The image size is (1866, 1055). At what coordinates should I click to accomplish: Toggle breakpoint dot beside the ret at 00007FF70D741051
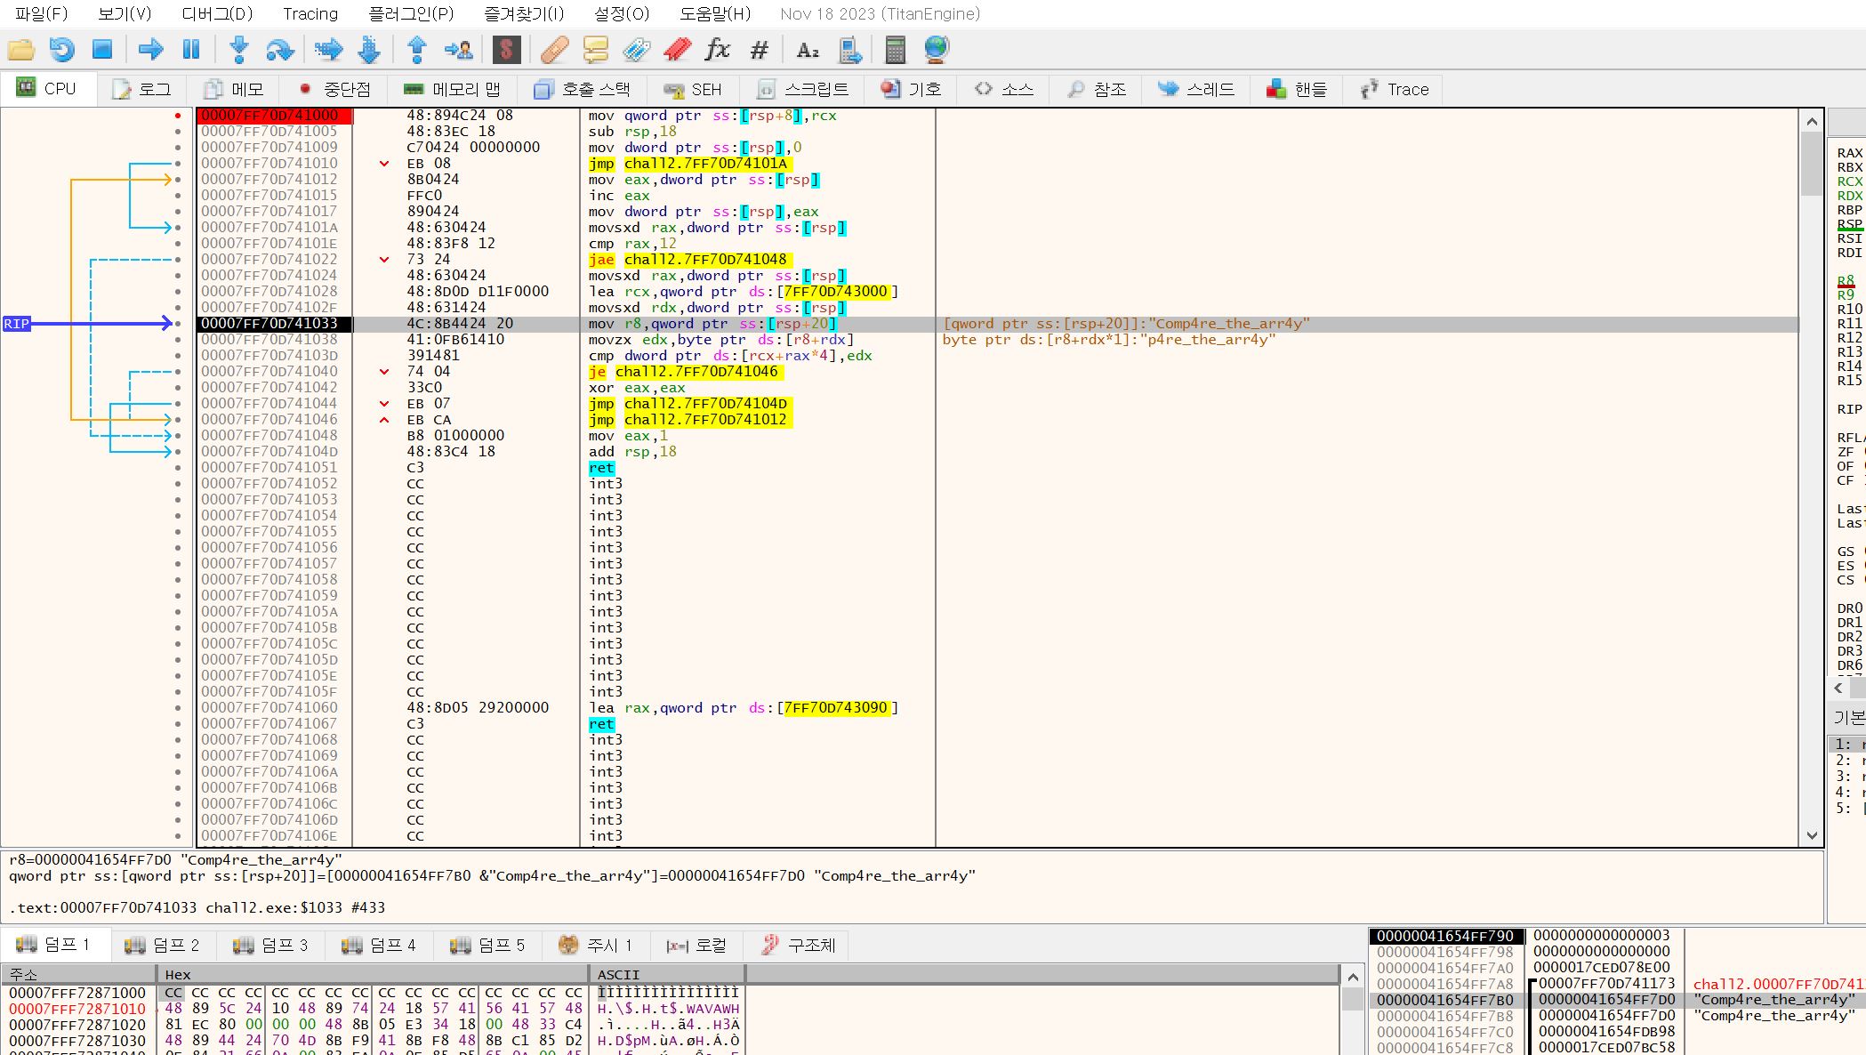coord(178,468)
